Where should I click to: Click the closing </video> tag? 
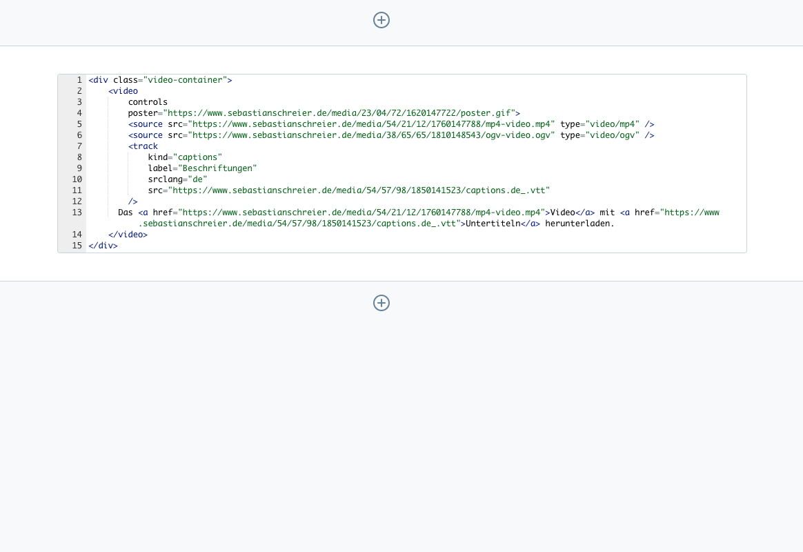(128, 235)
